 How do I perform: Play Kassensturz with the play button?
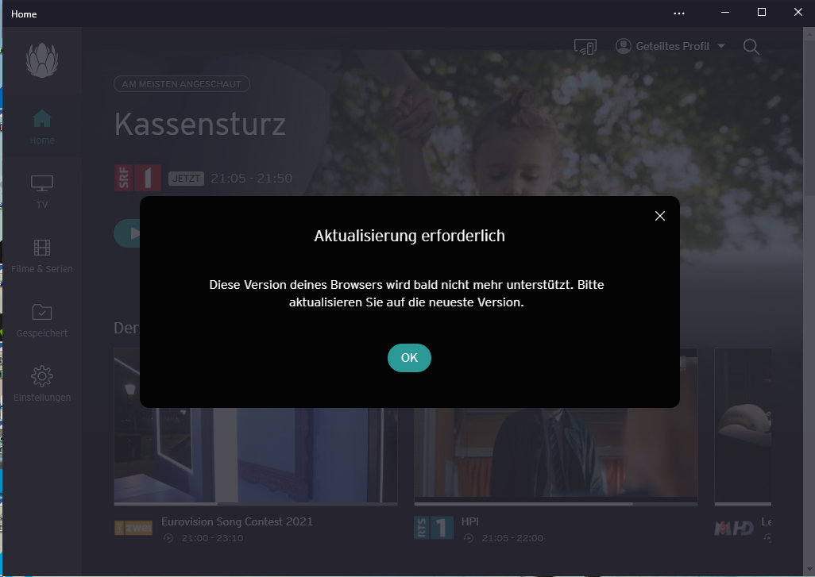point(128,233)
